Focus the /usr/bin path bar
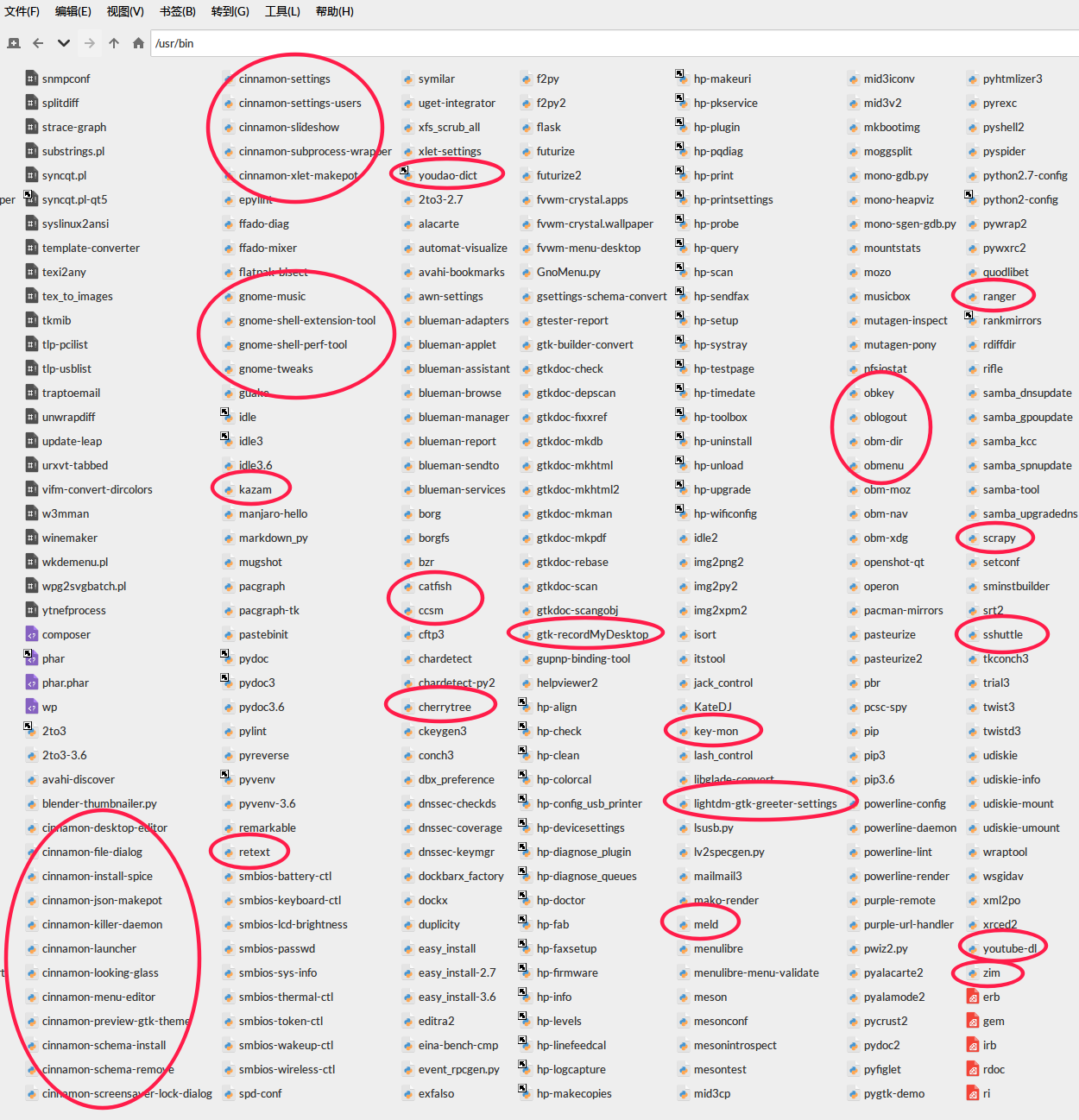Screen dimensions: 1079x1120 615,43
